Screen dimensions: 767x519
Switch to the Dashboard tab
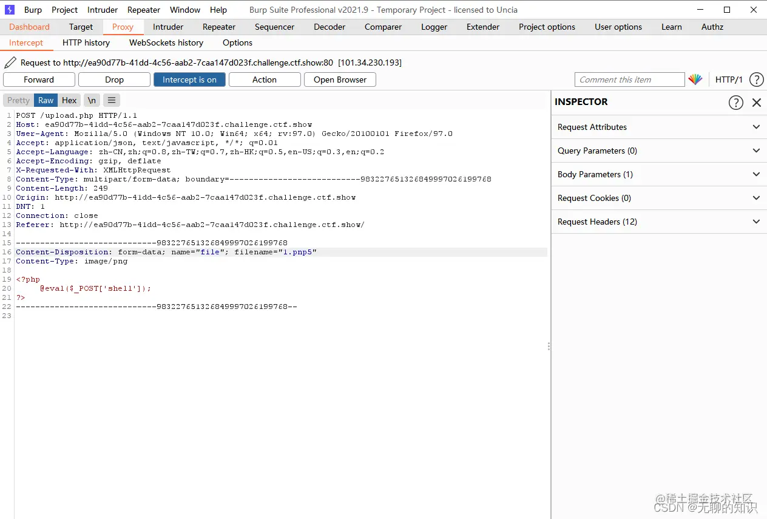tap(29, 27)
